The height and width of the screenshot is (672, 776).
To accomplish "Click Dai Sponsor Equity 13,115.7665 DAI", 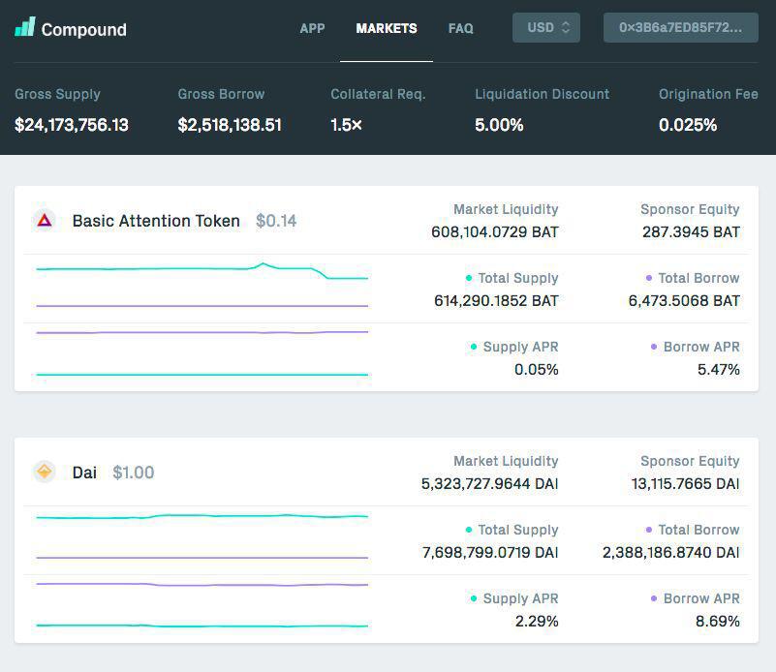I will point(686,483).
